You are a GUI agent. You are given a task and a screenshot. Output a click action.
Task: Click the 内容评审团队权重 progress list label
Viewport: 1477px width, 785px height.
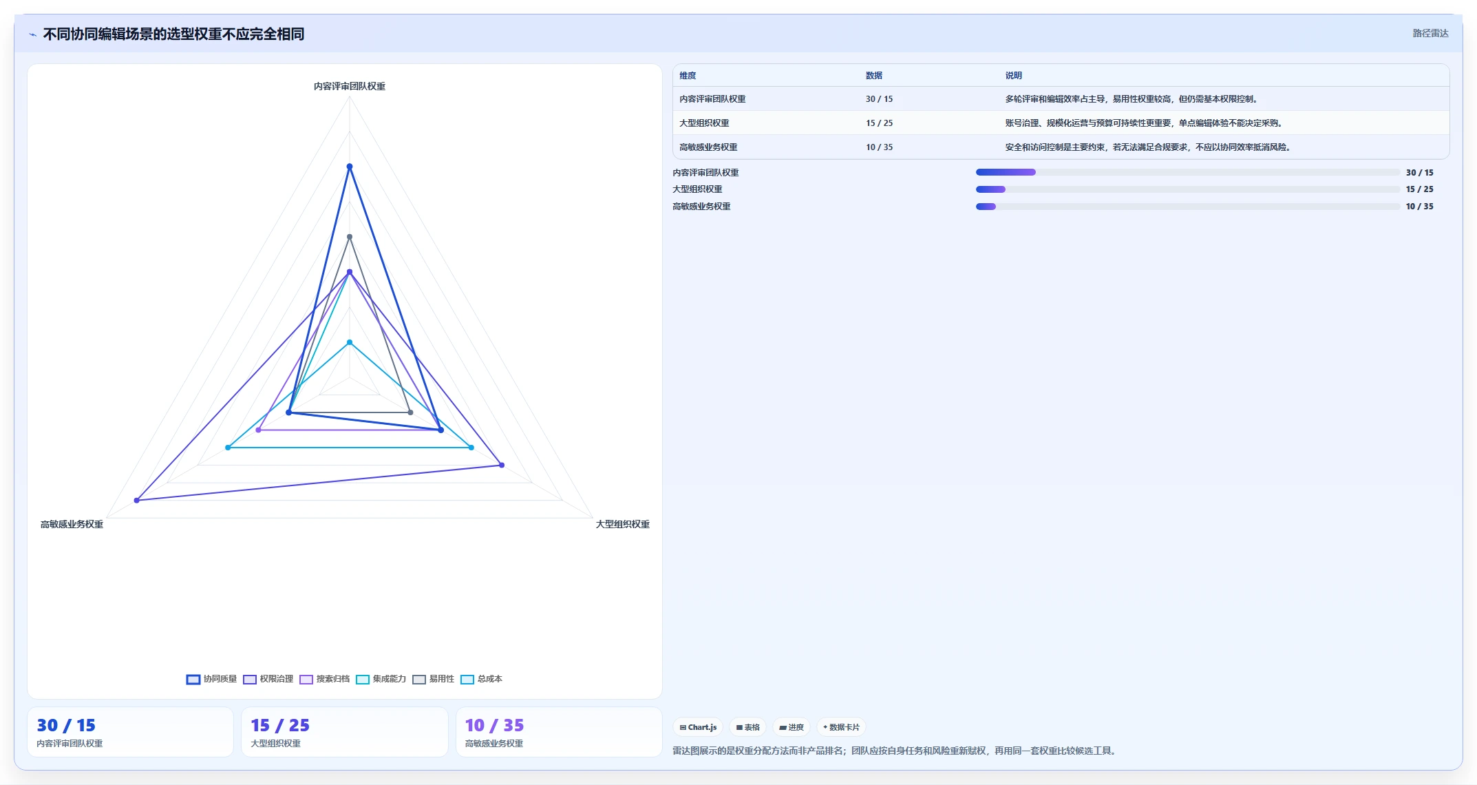pos(705,173)
